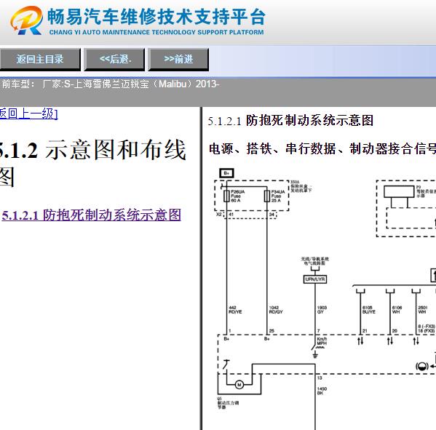Open the 返回上一级 link
Screen dimensions: 436x430
pyautogui.click(x=28, y=114)
